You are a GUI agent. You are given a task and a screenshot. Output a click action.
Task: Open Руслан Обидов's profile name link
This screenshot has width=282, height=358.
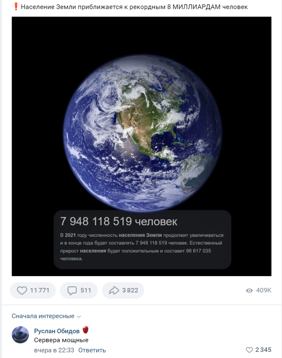coord(57,331)
